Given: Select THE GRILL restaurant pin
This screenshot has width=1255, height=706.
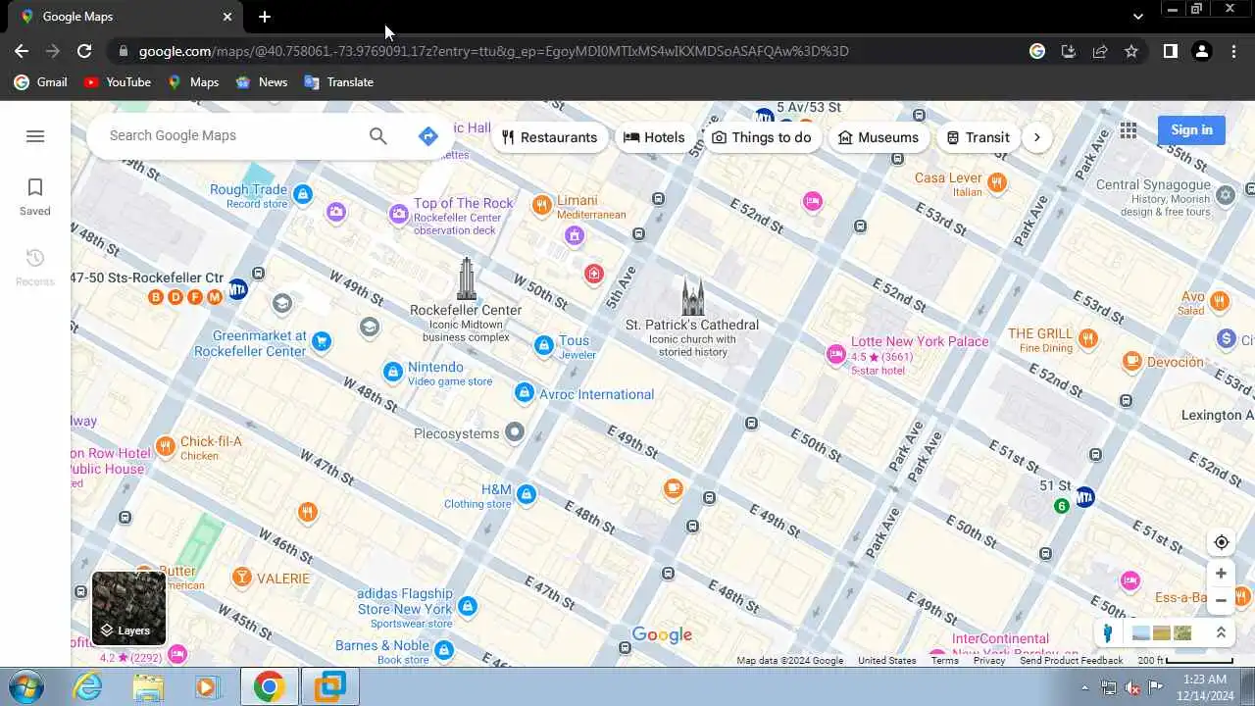Looking at the screenshot, I should [1087, 339].
